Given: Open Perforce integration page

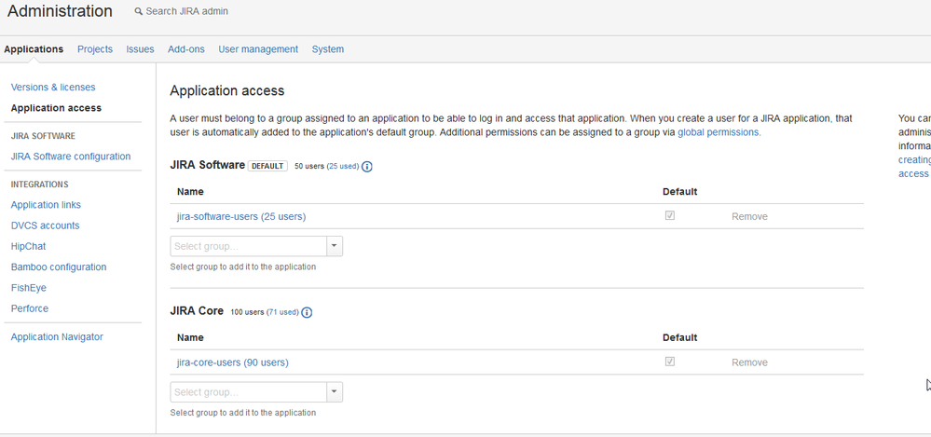Looking at the screenshot, I should (x=30, y=308).
